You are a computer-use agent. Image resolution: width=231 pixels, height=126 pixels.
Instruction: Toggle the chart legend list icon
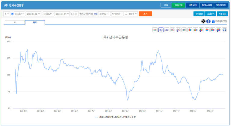pos(155,30)
